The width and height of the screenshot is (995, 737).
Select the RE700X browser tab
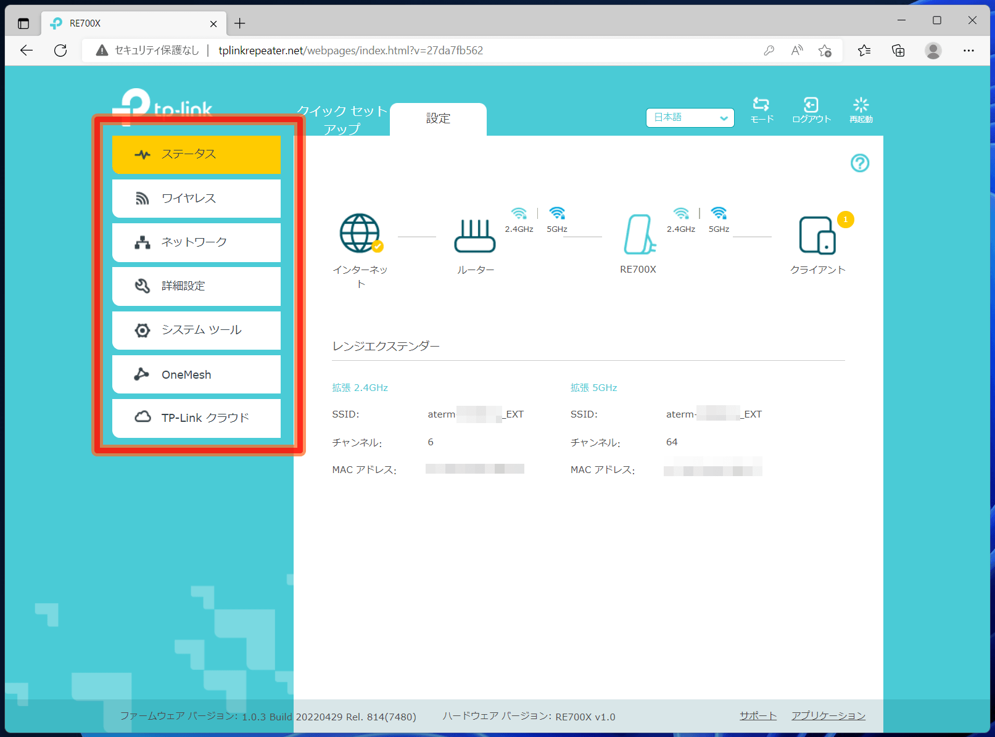click(x=134, y=23)
